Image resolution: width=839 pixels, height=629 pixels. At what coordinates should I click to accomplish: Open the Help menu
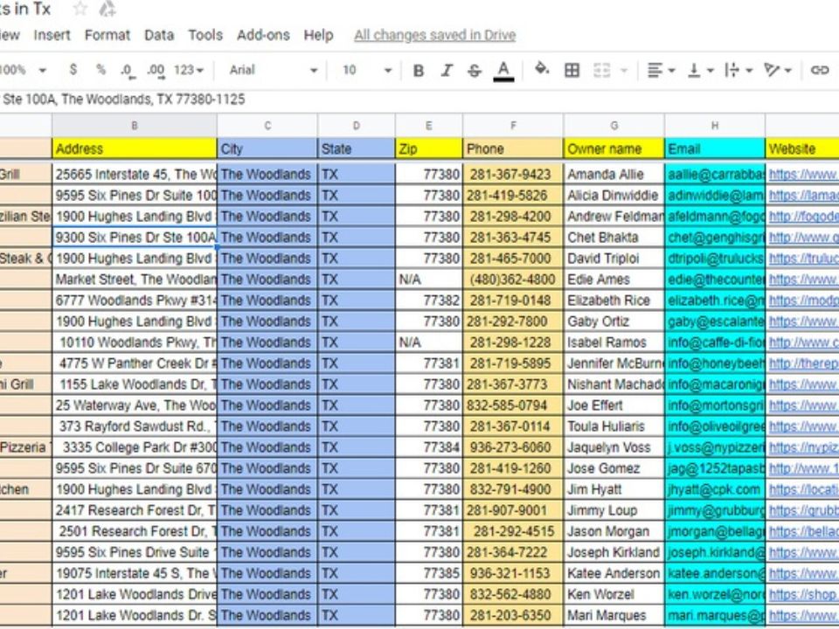(x=318, y=35)
